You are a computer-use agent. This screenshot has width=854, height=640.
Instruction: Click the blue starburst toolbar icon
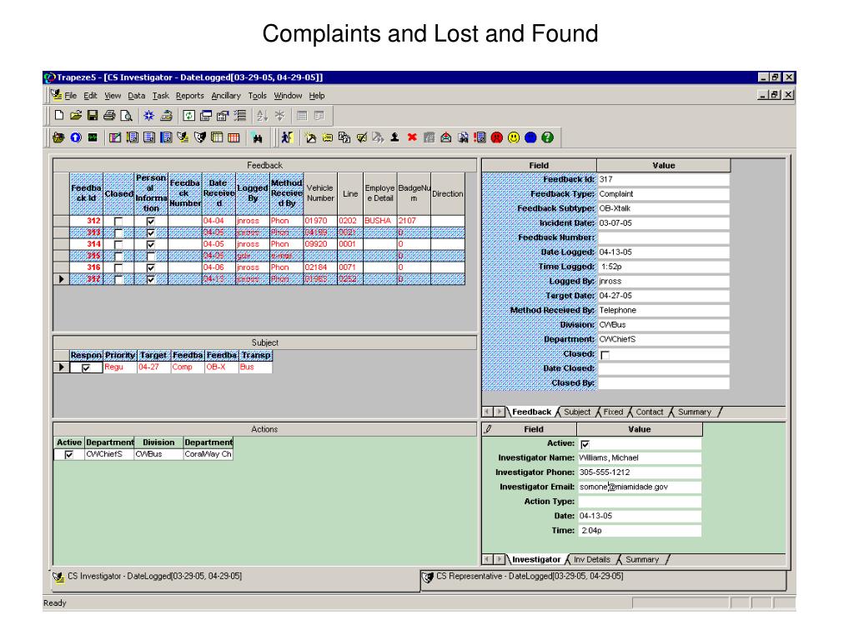point(148,115)
